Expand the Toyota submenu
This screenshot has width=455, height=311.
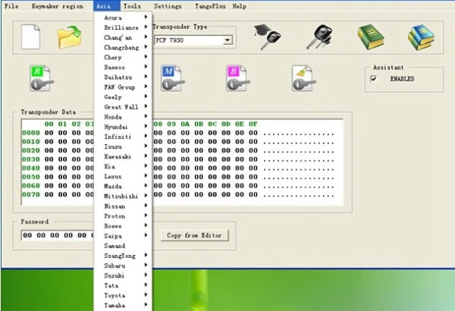[123, 295]
